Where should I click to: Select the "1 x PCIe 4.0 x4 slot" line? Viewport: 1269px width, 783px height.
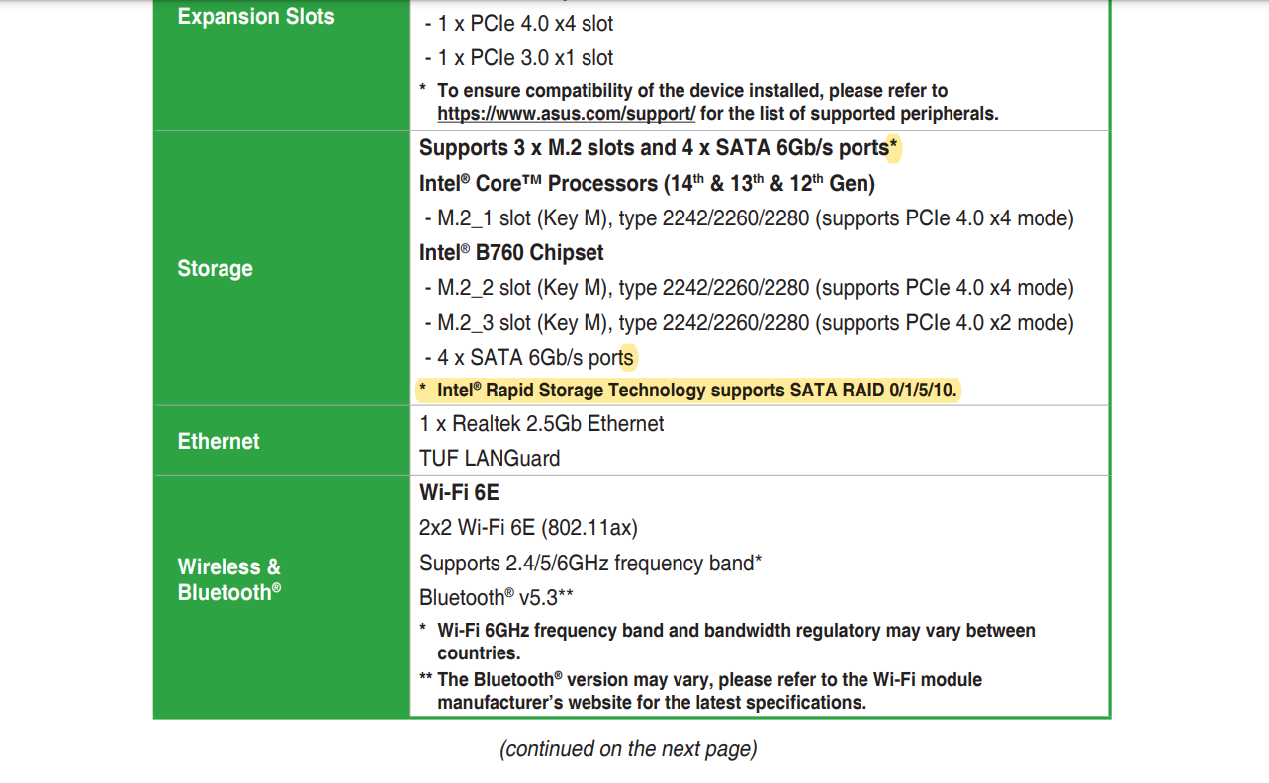pyautogui.click(x=519, y=23)
